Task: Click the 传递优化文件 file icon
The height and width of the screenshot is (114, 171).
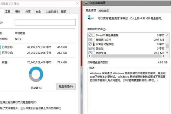Action: (94, 39)
